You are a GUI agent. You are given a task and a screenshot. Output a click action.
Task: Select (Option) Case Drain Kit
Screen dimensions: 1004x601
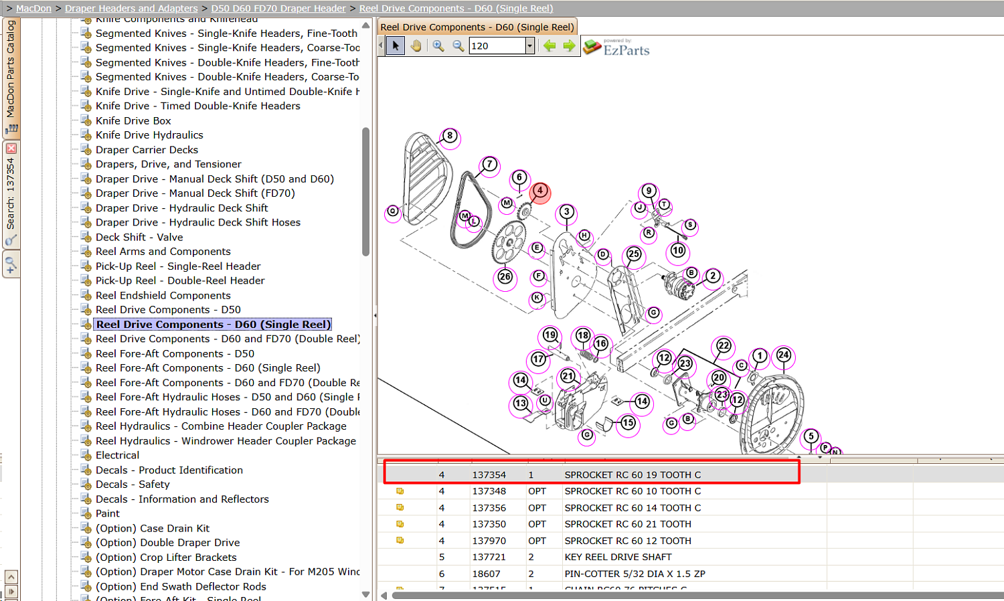[153, 528]
